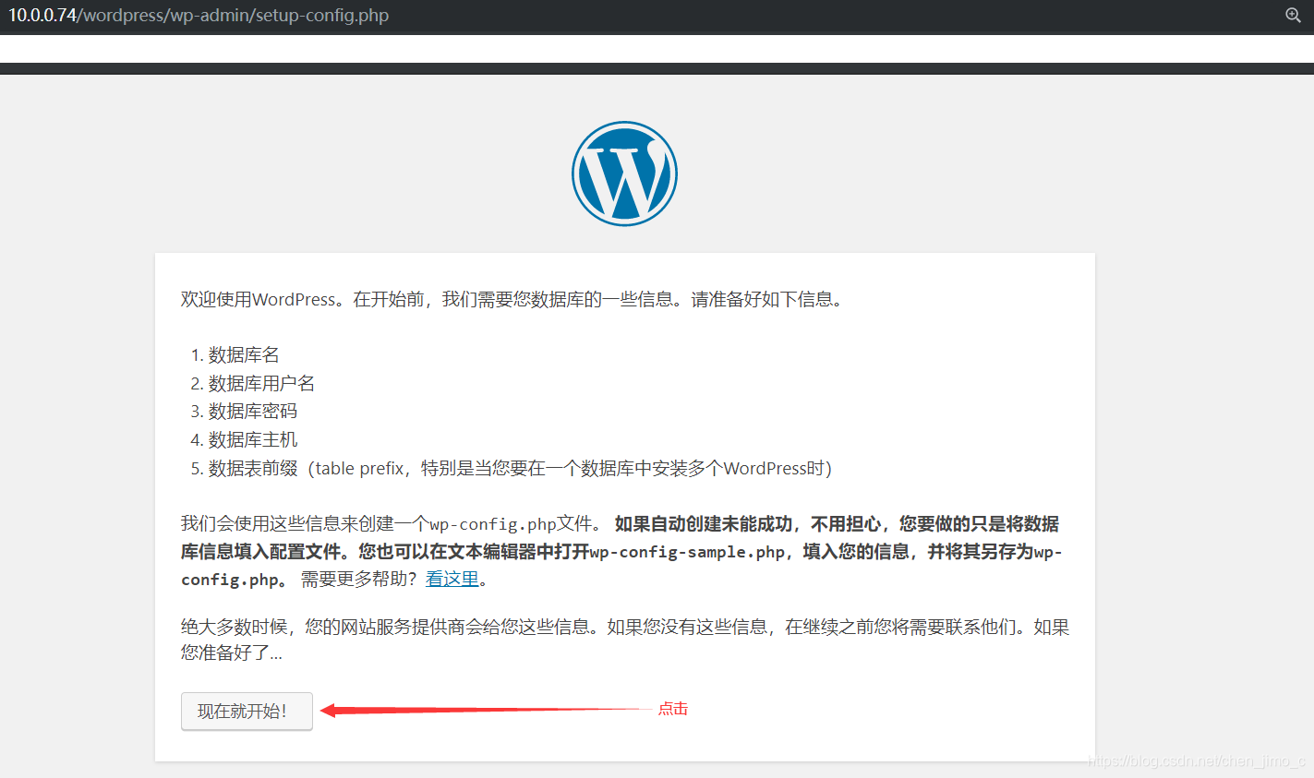Screen dimensions: 1314x778
Task: Click the URL in the address bar
Action: point(199,16)
